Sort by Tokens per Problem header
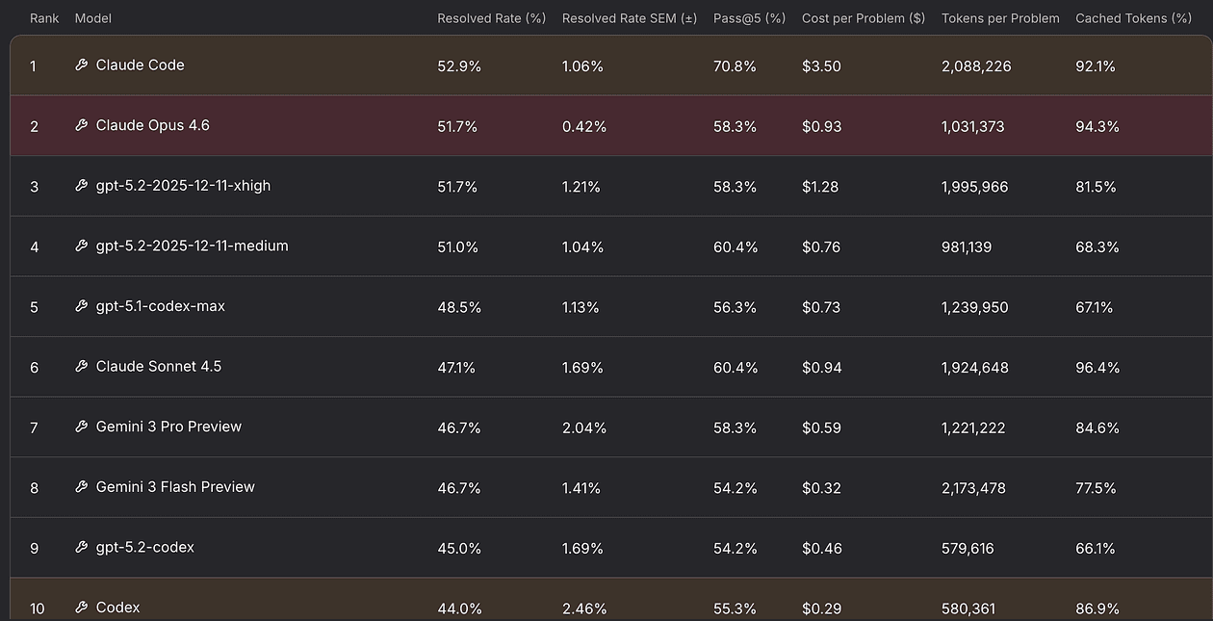 (x=1000, y=18)
